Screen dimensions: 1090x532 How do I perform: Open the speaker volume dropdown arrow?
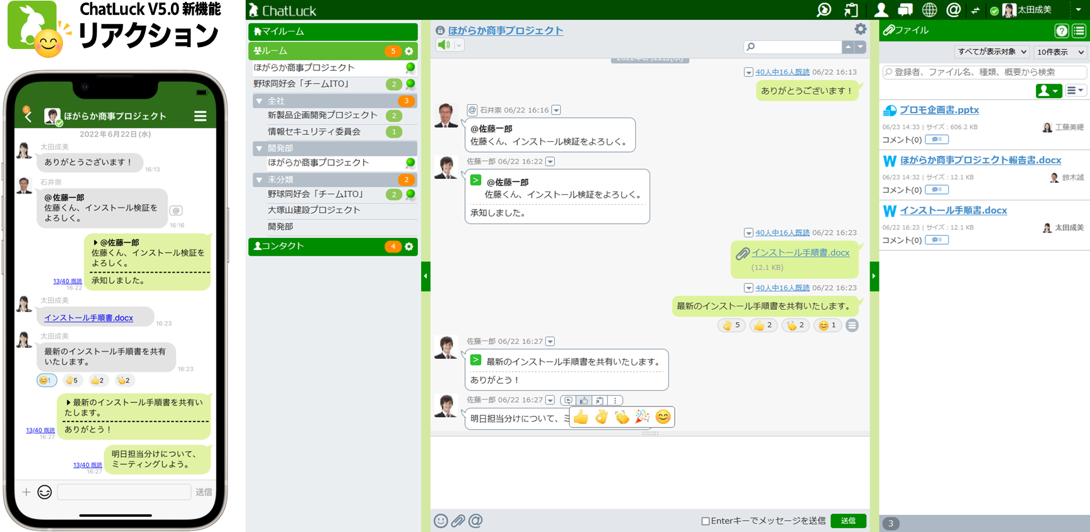(459, 45)
